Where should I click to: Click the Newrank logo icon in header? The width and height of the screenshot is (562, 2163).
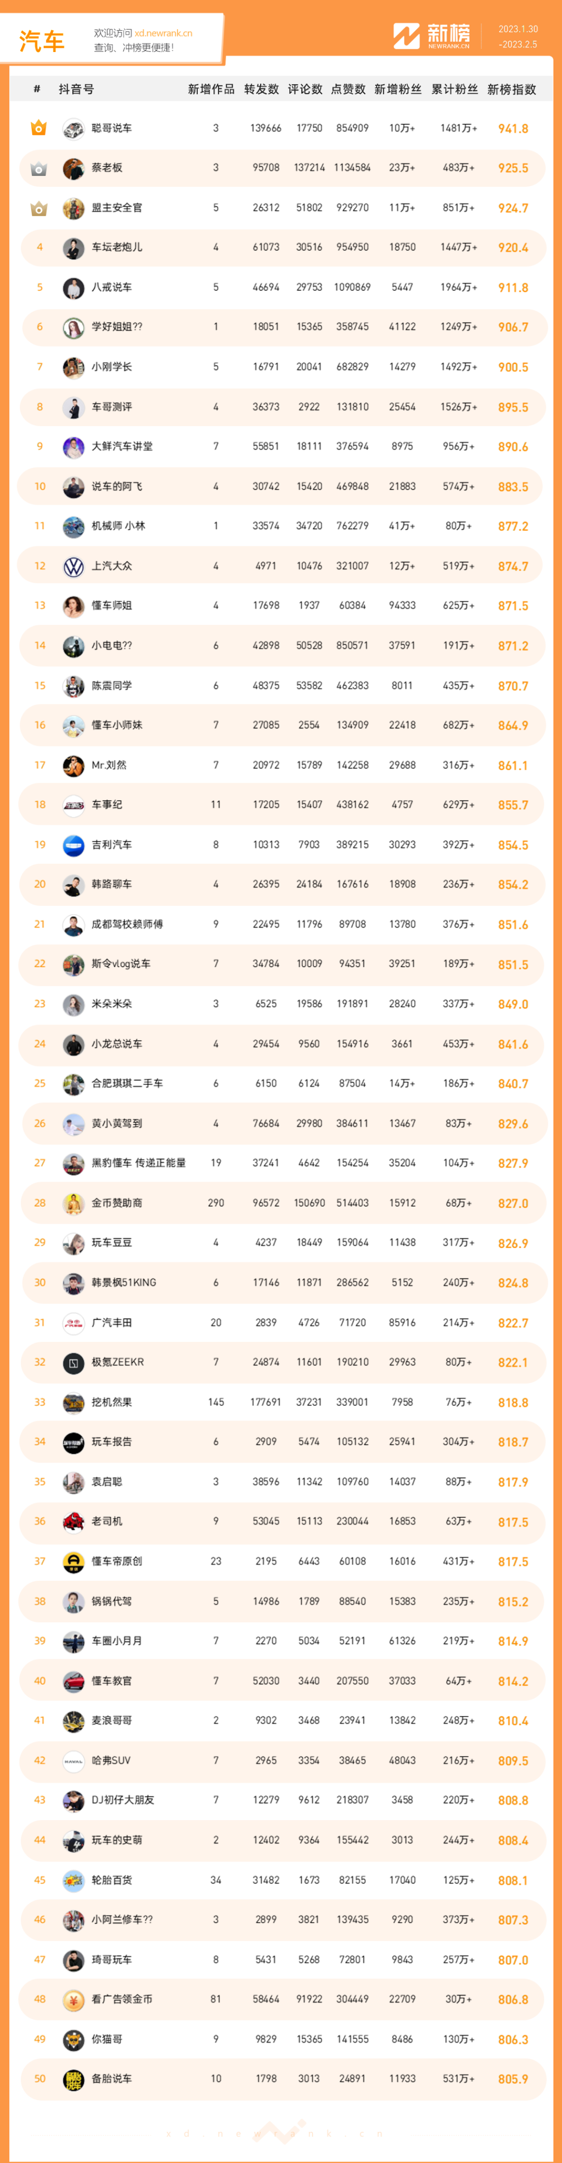tap(406, 35)
